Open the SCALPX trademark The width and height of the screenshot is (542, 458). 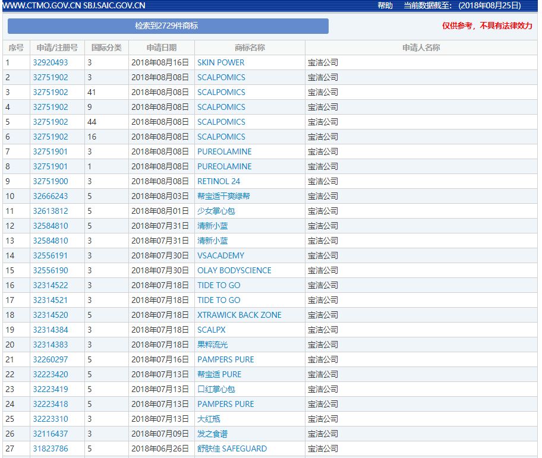coord(211,330)
